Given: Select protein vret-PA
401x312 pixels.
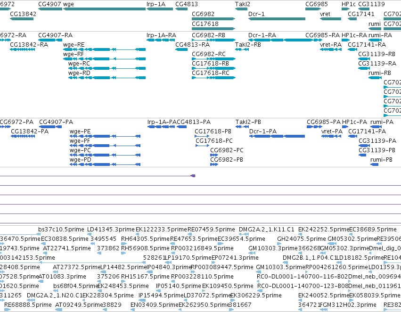Looking at the screenshot, I should [331, 136].
